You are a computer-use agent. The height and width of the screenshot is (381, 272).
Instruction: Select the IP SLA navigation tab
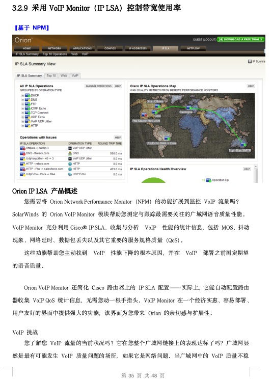[x=166, y=48]
